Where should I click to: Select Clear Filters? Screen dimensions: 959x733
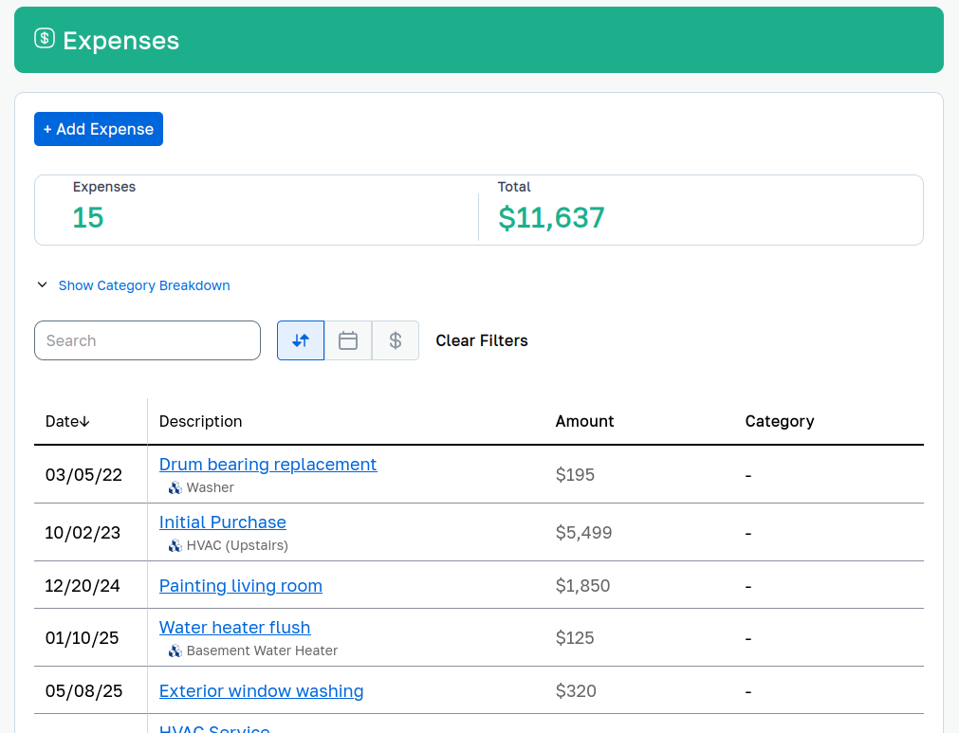coord(481,339)
